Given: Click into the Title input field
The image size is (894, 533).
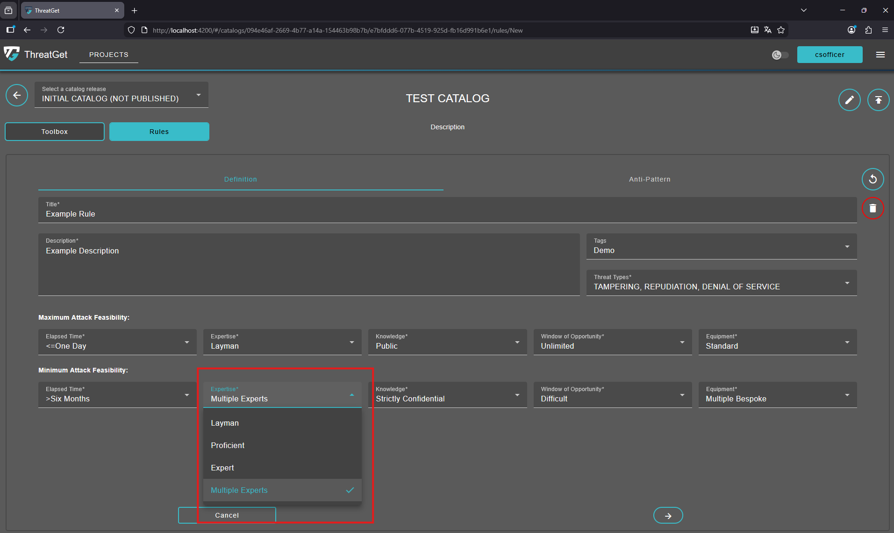Looking at the screenshot, I should (x=447, y=214).
